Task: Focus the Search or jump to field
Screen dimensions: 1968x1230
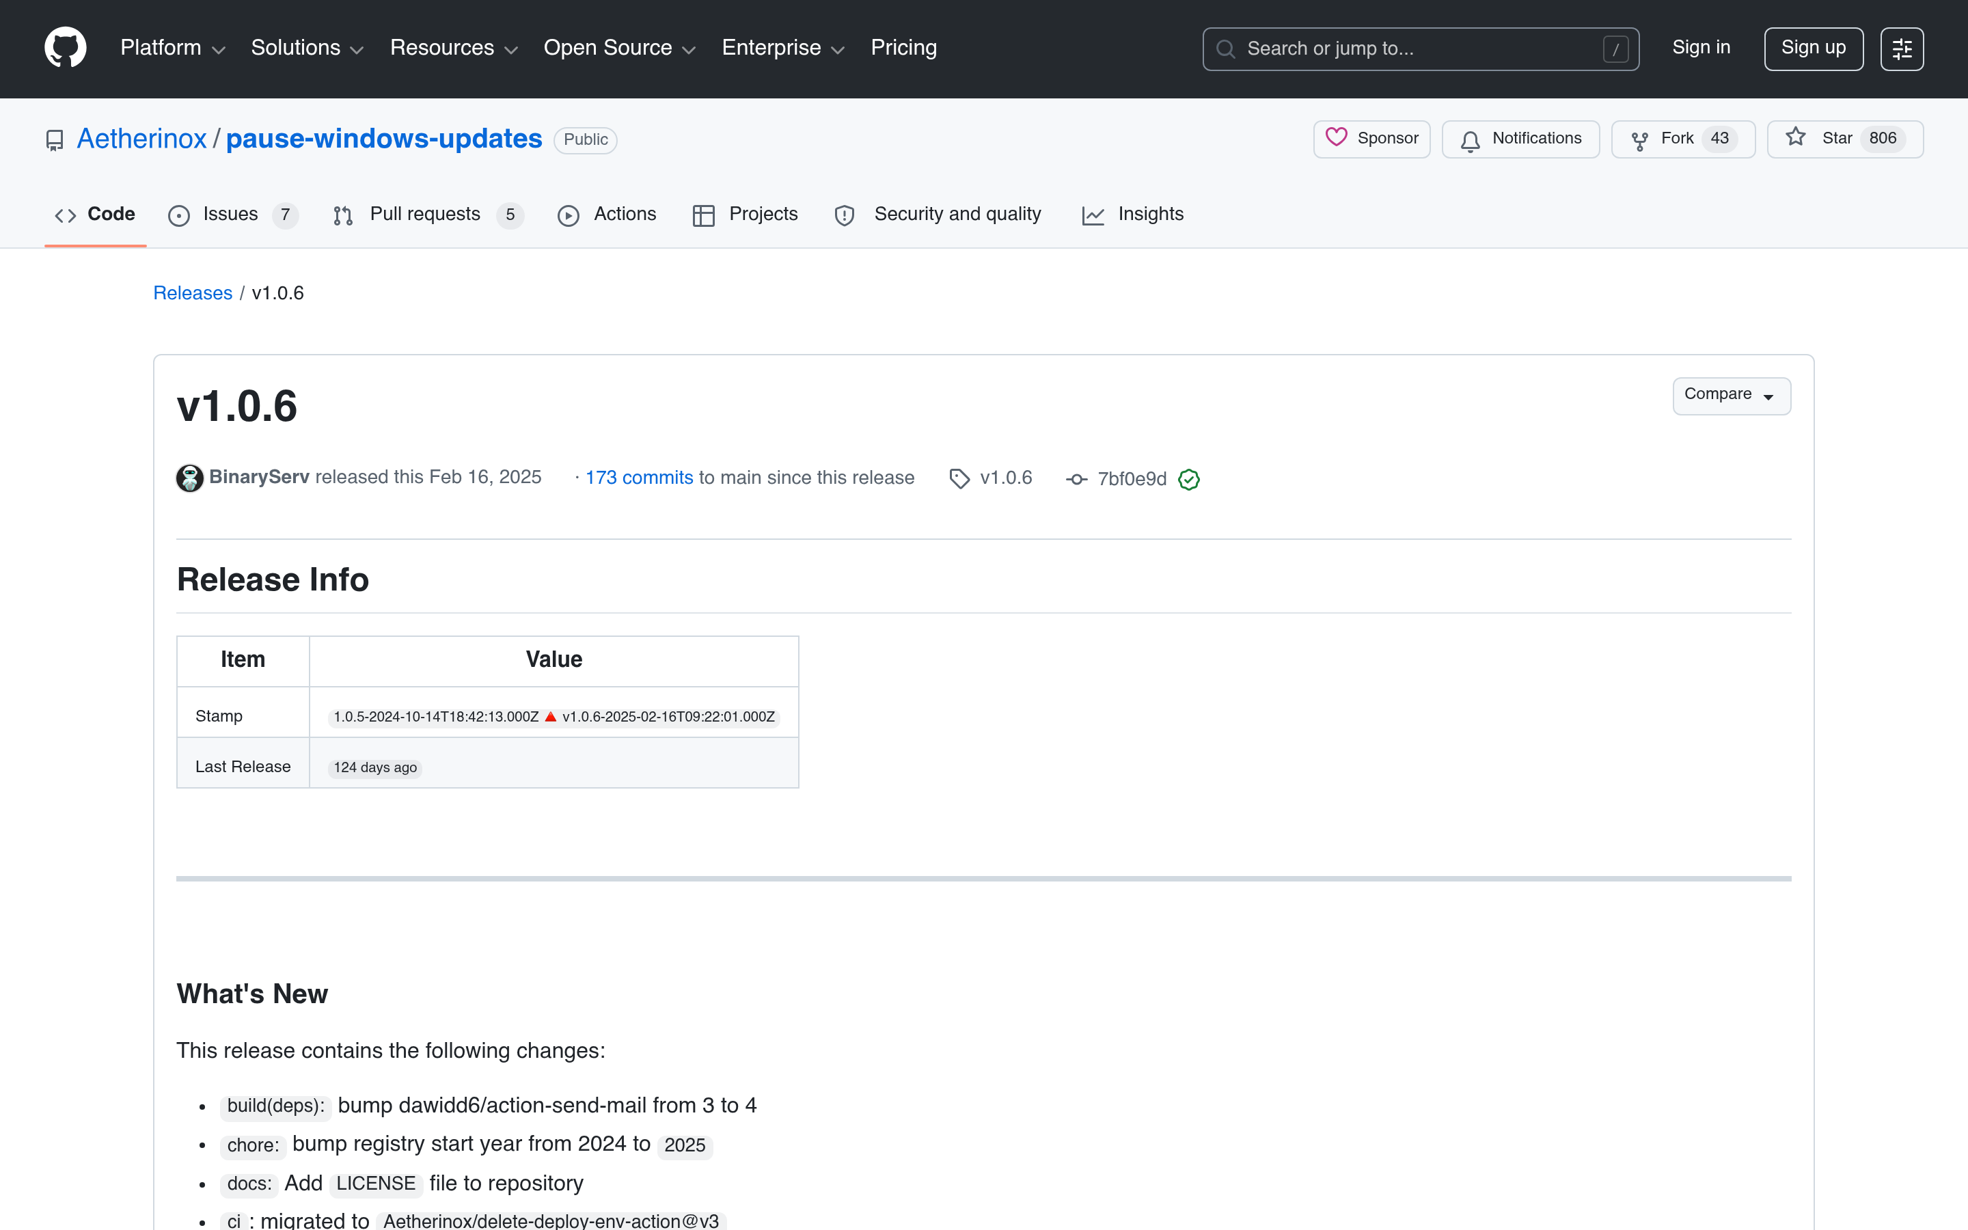Action: (1420, 49)
